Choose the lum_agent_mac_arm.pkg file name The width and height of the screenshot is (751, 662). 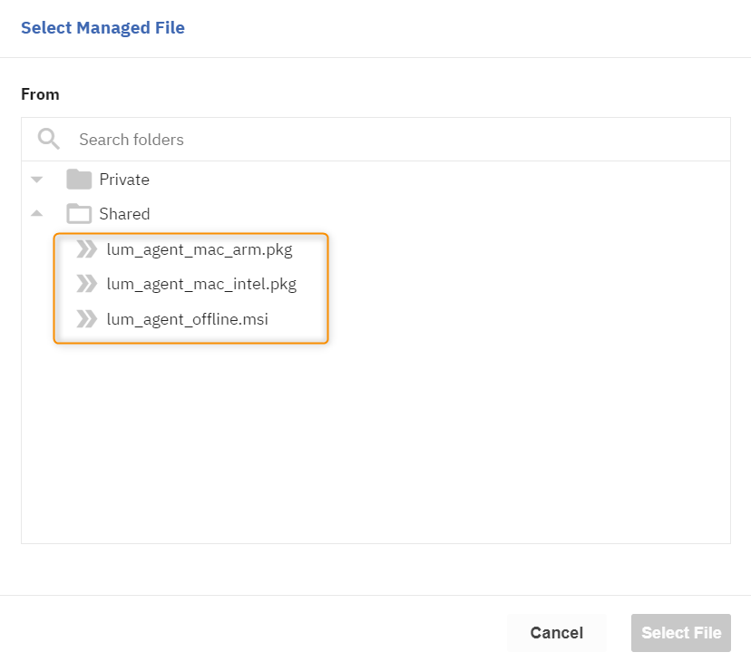[x=200, y=249]
